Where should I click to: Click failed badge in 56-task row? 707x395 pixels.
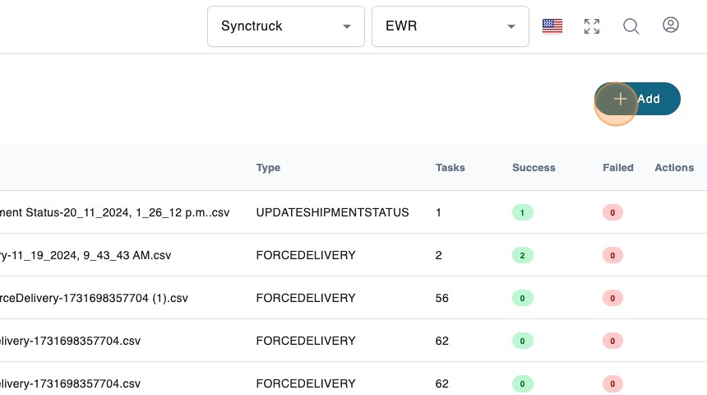[612, 299]
